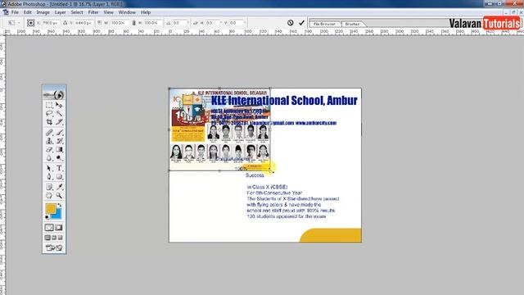This screenshot has height=295, width=524.
Task: Open the Help menu
Action: (146, 12)
